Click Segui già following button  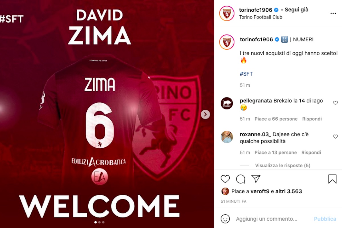click(297, 10)
